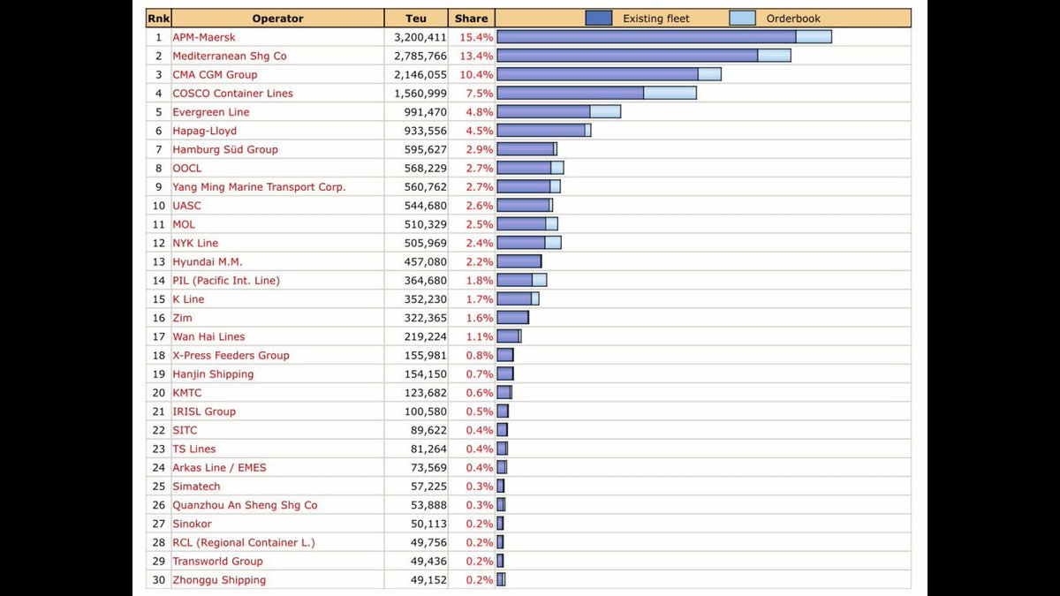This screenshot has width=1060, height=596.
Task: Click the Teu column header
Action: point(416,19)
